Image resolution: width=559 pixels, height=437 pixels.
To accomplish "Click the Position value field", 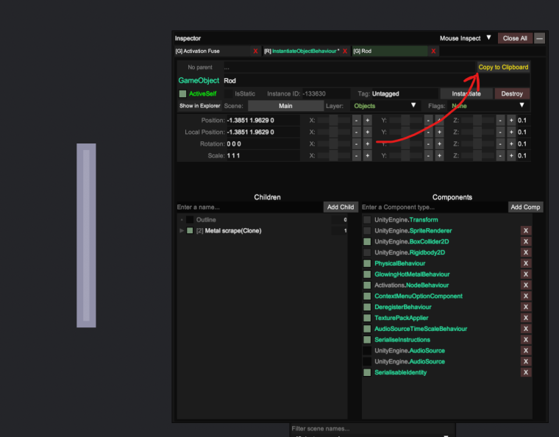I will (263, 121).
